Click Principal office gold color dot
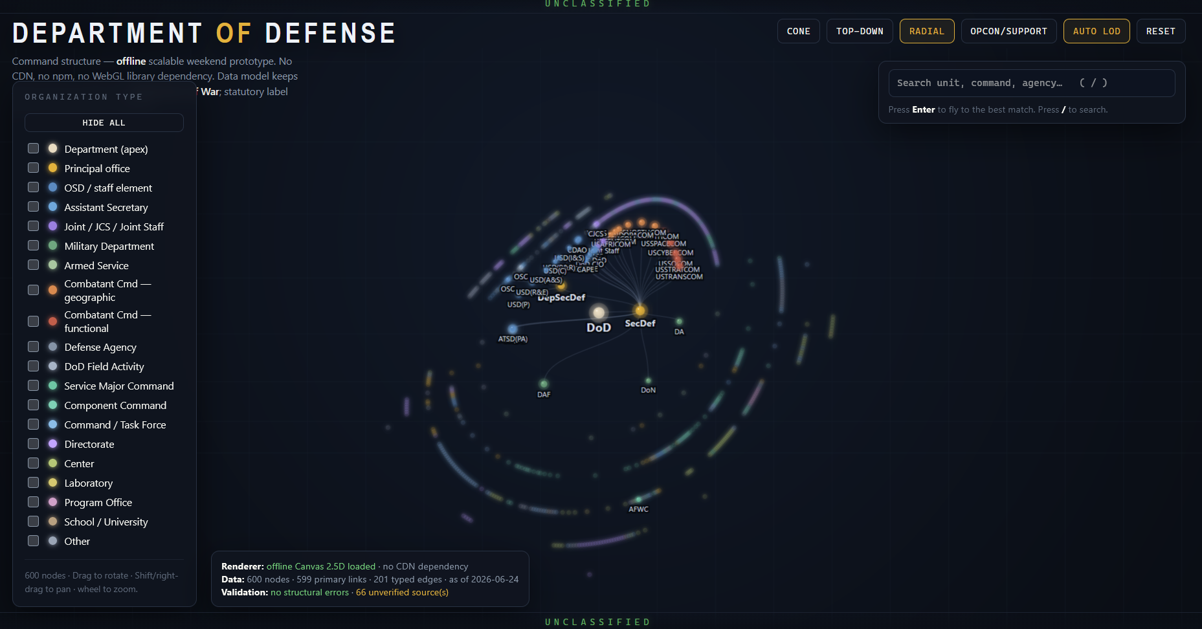Viewport: 1202px width, 629px height. [53, 168]
